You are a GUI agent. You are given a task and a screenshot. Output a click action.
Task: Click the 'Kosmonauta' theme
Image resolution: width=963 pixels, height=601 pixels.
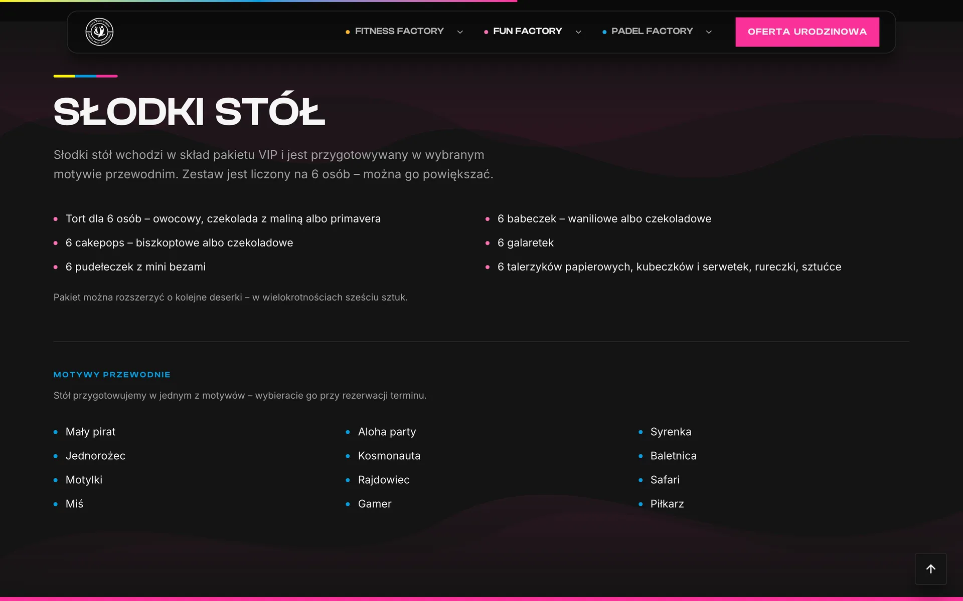pyautogui.click(x=389, y=456)
